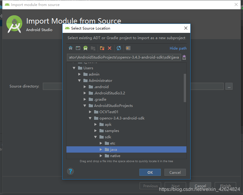
Task: Go to the Home directory icon
Action: tap(71, 48)
